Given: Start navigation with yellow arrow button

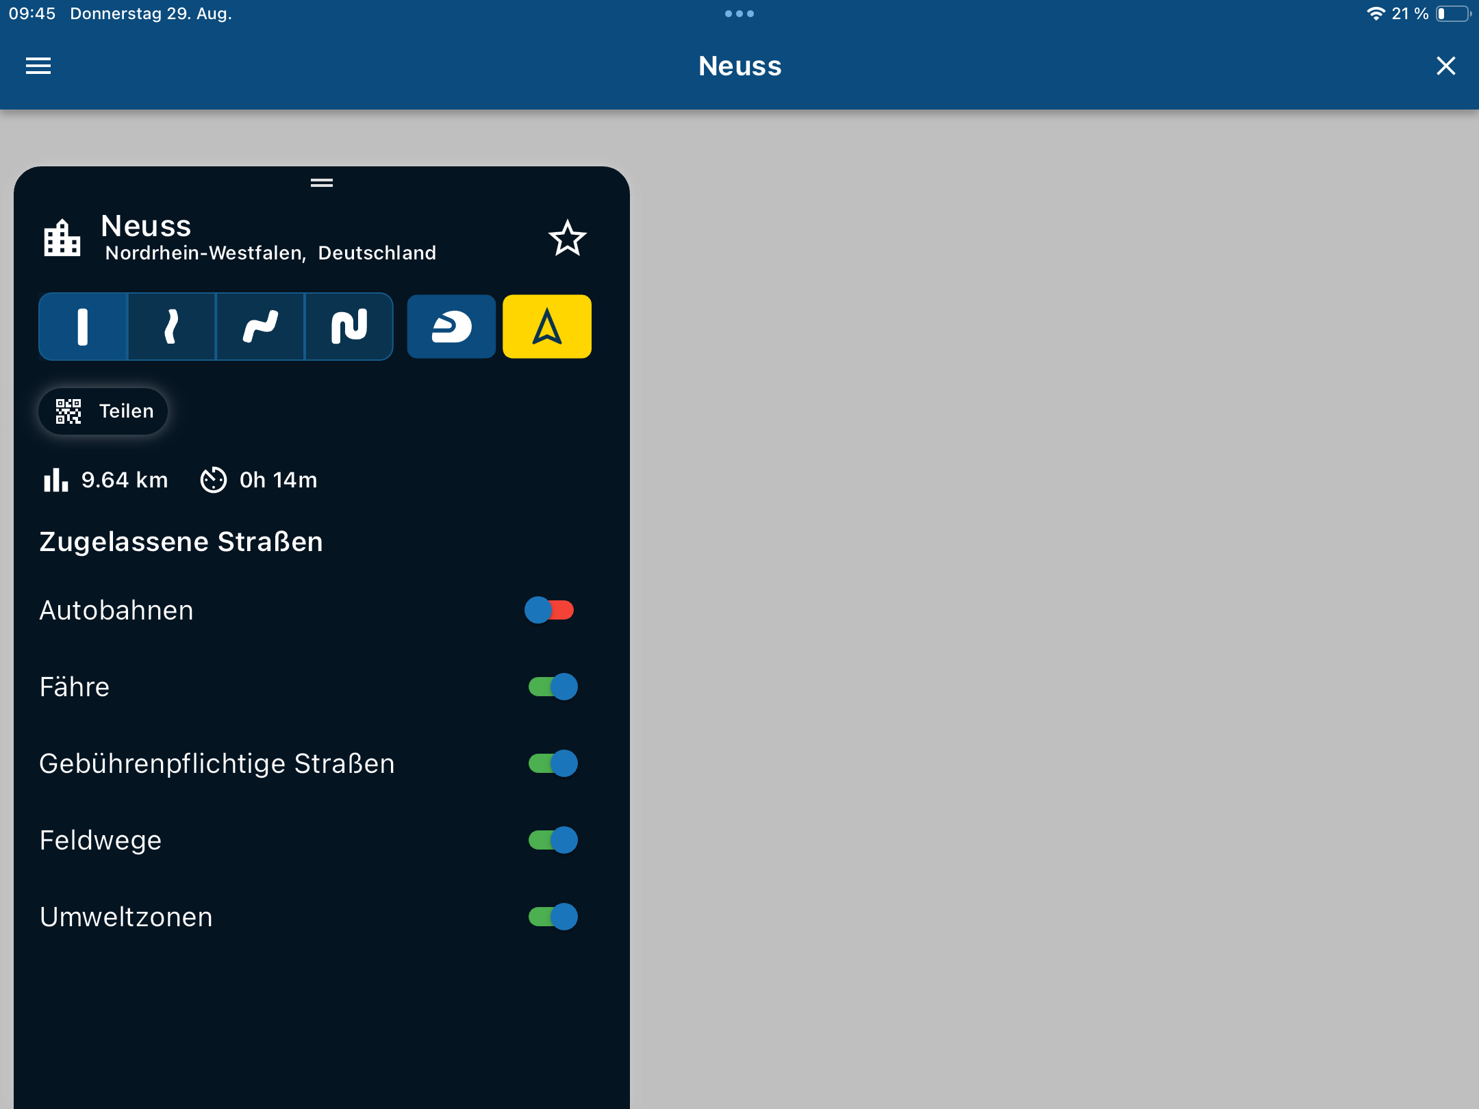Looking at the screenshot, I should 547,327.
